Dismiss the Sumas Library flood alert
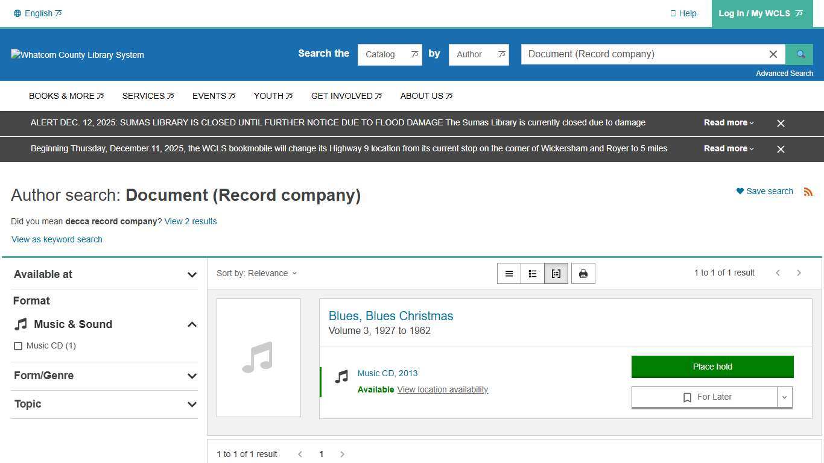The width and height of the screenshot is (824, 463). [x=781, y=122]
